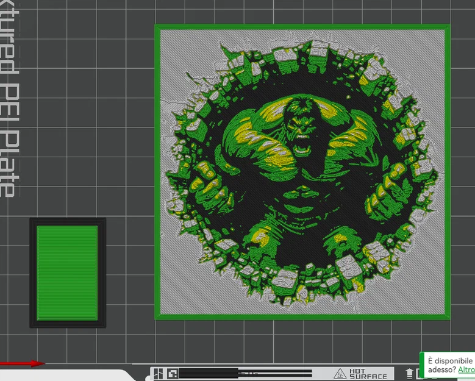The width and height of the screenshot is (475, 381).
Task: Select the green prime tower object
Action: point(68,272)
